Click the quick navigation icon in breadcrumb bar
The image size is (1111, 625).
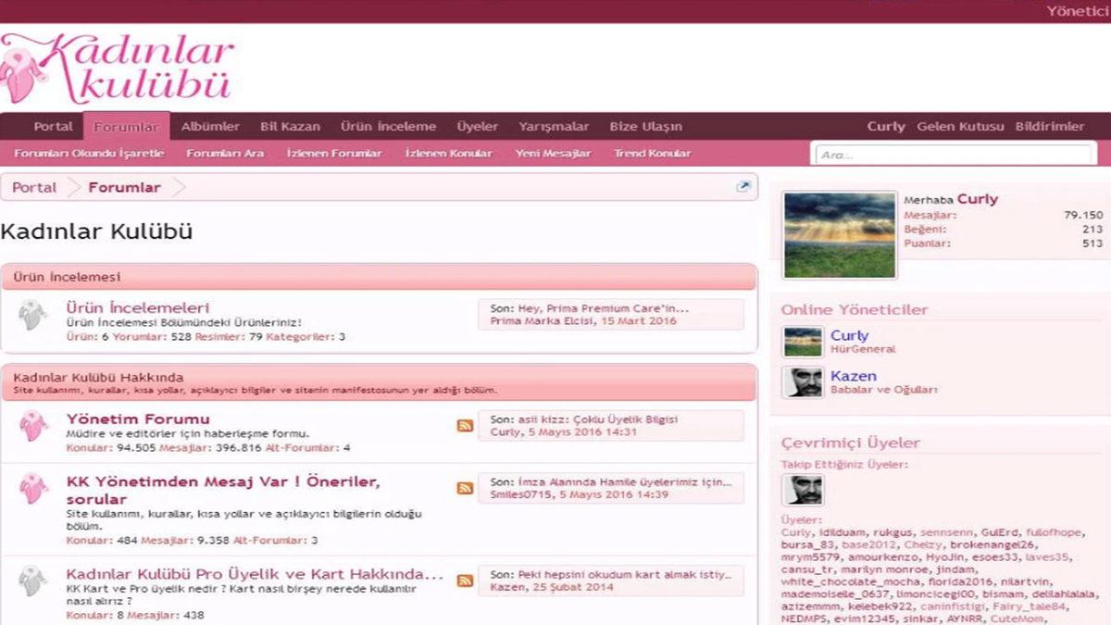click(x=743, y=187)
